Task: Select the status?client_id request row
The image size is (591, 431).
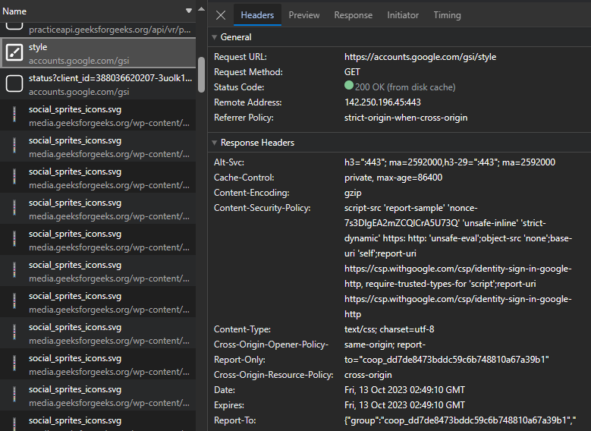Action: click(110, 83)
